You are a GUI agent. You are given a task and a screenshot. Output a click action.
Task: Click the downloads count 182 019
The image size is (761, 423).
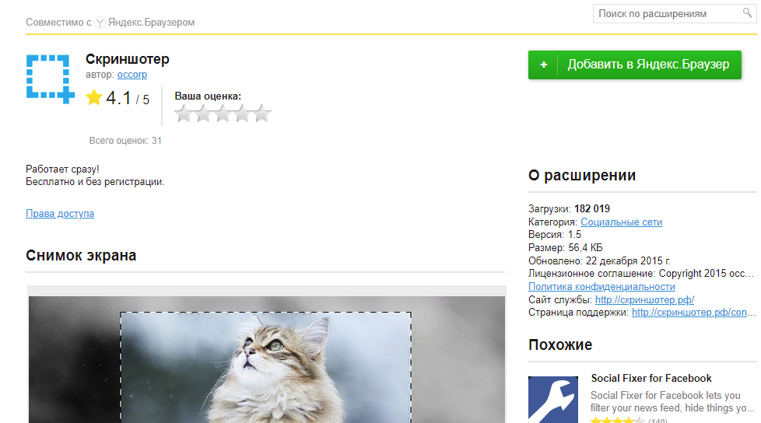coord(592,209)
